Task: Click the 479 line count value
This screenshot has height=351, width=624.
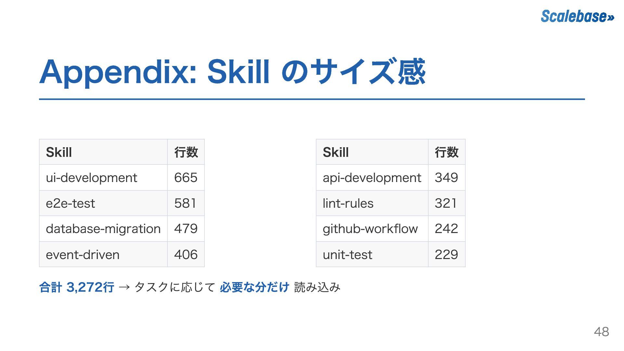Action: pos(186,229)
